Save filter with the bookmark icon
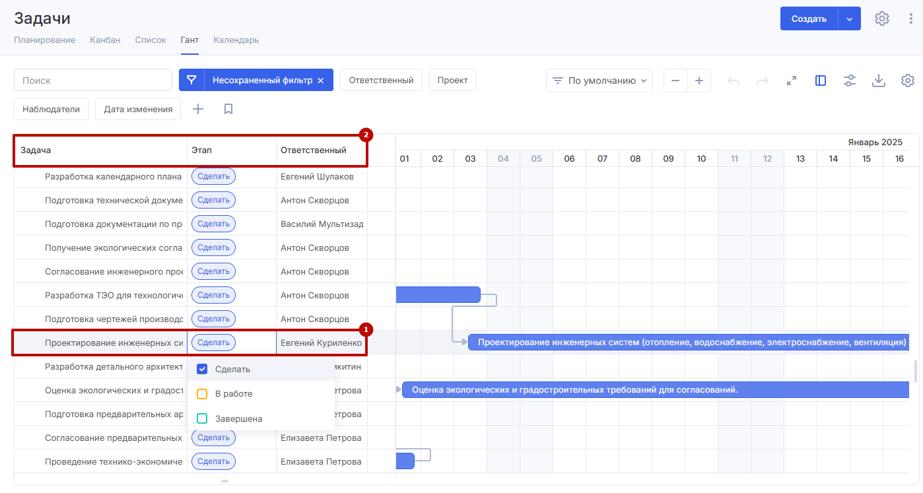Viewport: 923px width, 493px height. click(228, 109)
